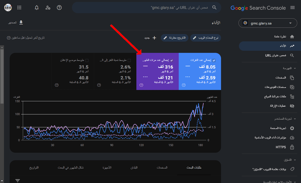Open users and permissions settings icon
This screenshot has width=301, height=183.
[x=48, y=8]
